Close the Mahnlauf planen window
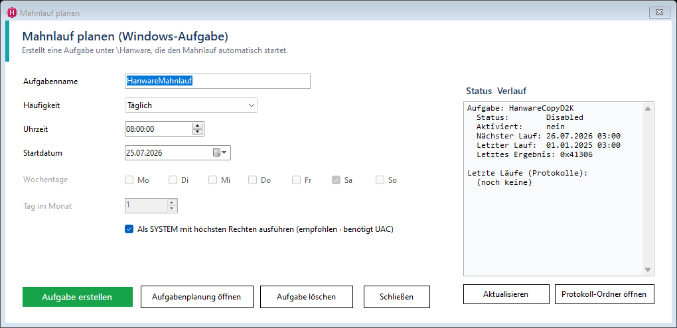Screen dimensions: 677x328 (x=659, y=13)
